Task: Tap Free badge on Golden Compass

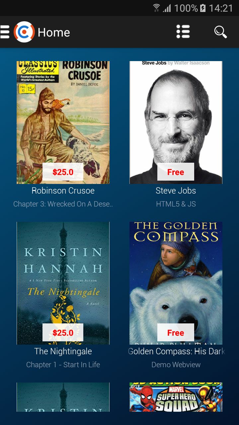Action: tap(176, 333)
